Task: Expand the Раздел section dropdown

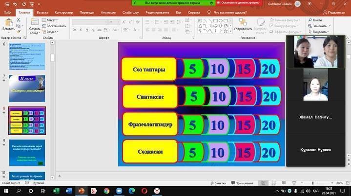Action: (x=51, y=32)
